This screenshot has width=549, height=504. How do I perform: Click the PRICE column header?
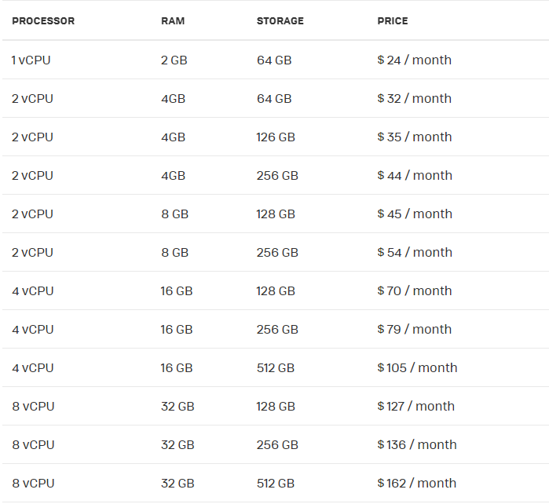click(393, 21)
